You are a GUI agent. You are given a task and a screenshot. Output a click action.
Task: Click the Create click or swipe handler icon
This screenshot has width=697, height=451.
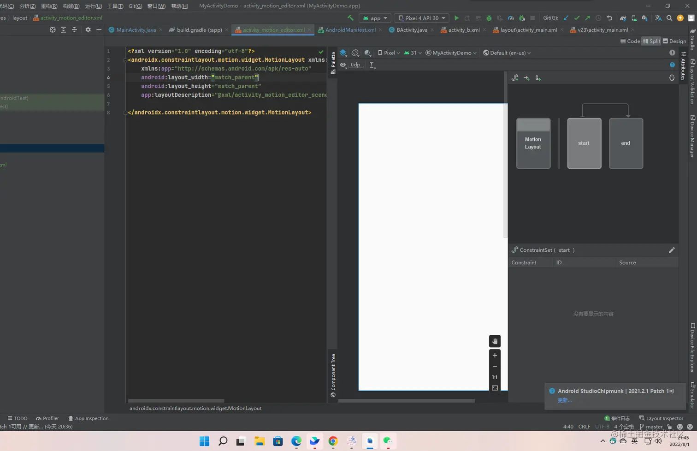(x=538, y=78)
